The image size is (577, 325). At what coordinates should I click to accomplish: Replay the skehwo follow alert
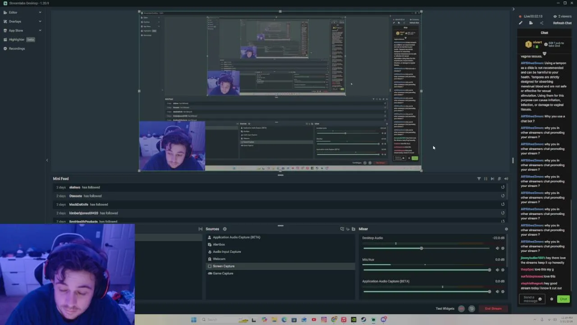(503, 187)
